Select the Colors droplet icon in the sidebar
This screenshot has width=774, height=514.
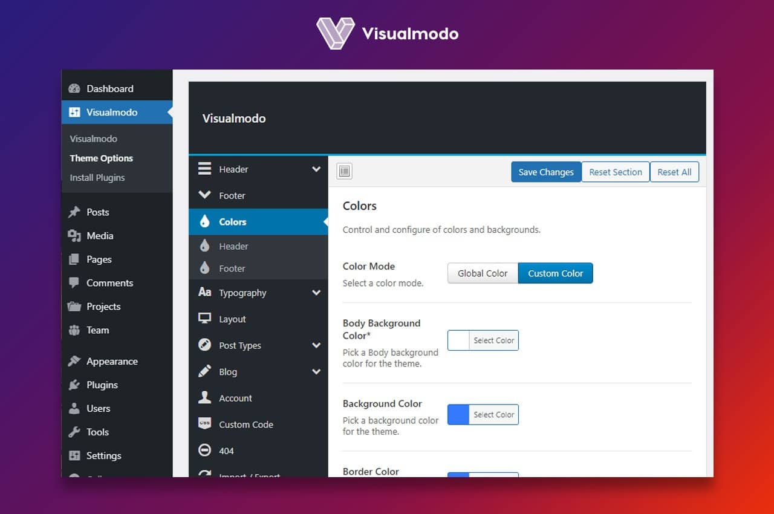206,221
